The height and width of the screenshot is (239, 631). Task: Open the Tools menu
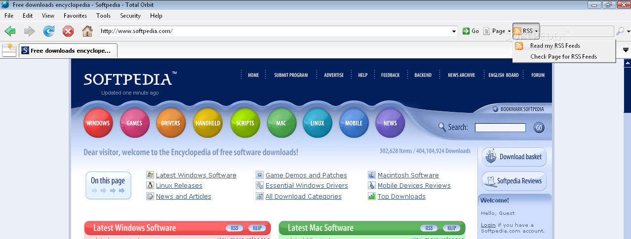coord(103,16)
